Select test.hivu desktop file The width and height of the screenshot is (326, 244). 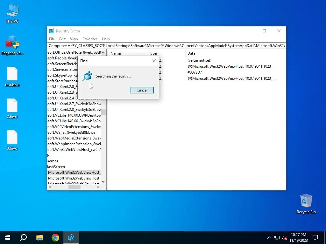click(x=12, y=77)
